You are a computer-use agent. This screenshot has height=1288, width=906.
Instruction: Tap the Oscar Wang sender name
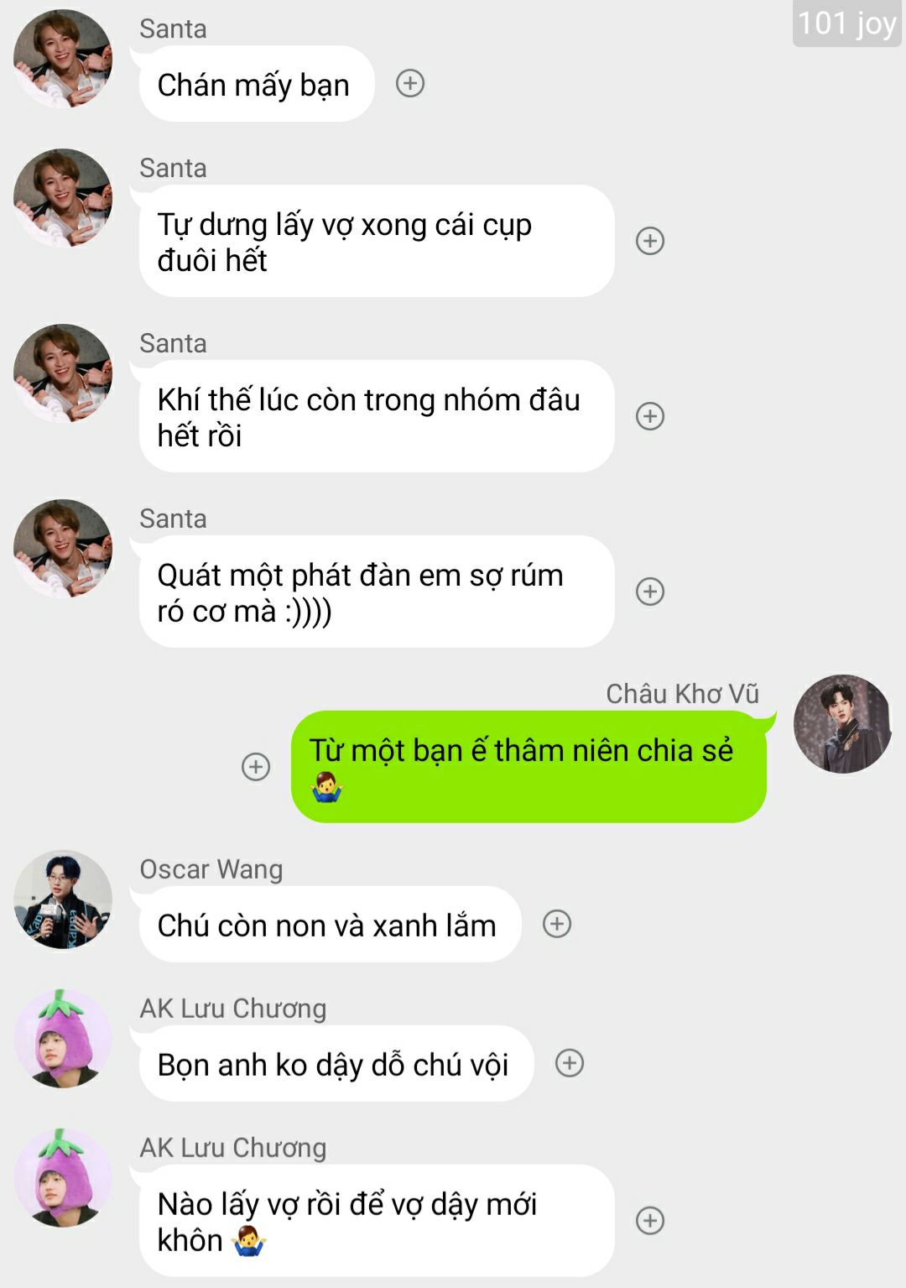click(x=211, y=869)
